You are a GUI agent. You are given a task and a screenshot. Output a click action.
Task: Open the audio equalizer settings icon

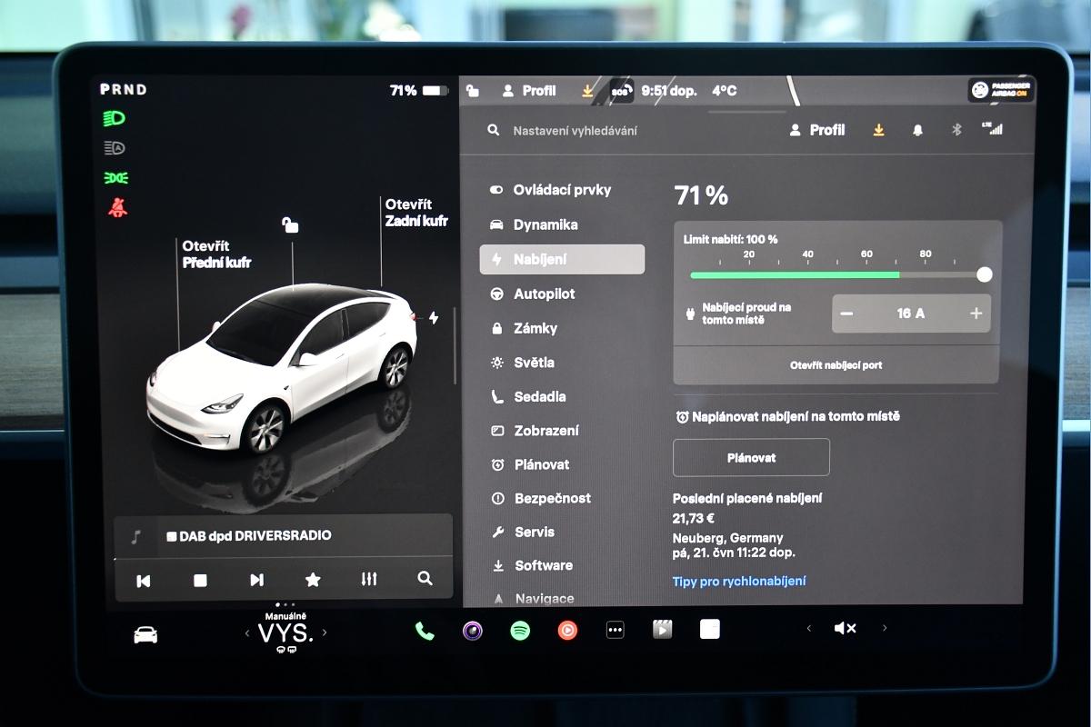[x=368, y=579]
